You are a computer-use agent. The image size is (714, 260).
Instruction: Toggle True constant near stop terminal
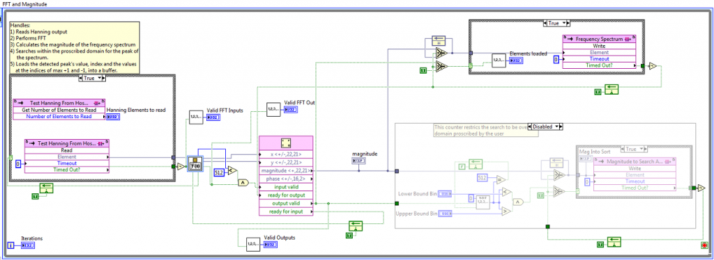tap(600, 245)
